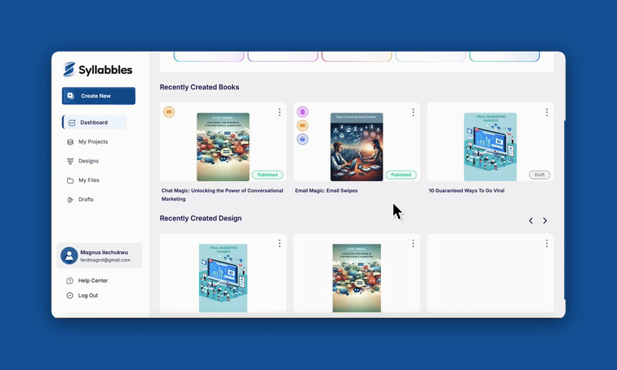Open the Chat Magic book options menu
The image size is (617, 370).
(279, 113)
